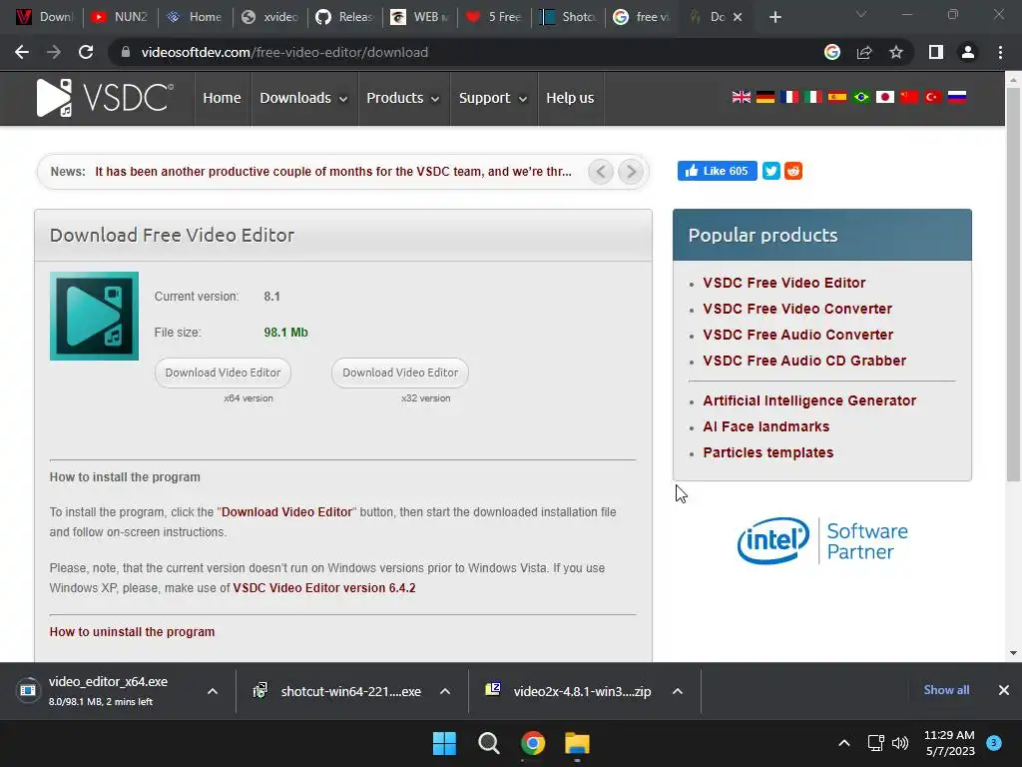The height and width of the screenshot is (767, 1022).
Task: Open the VSDC Free Audio Converter link
Action: [797, 335]
